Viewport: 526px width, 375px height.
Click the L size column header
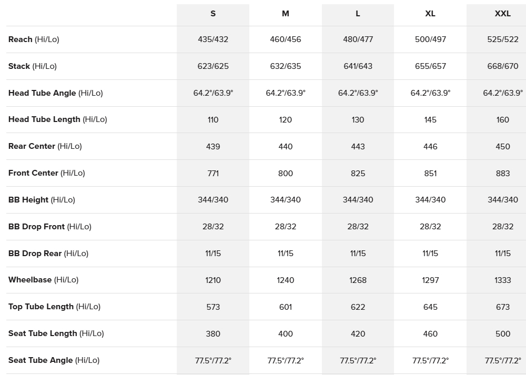click(358, 14)
